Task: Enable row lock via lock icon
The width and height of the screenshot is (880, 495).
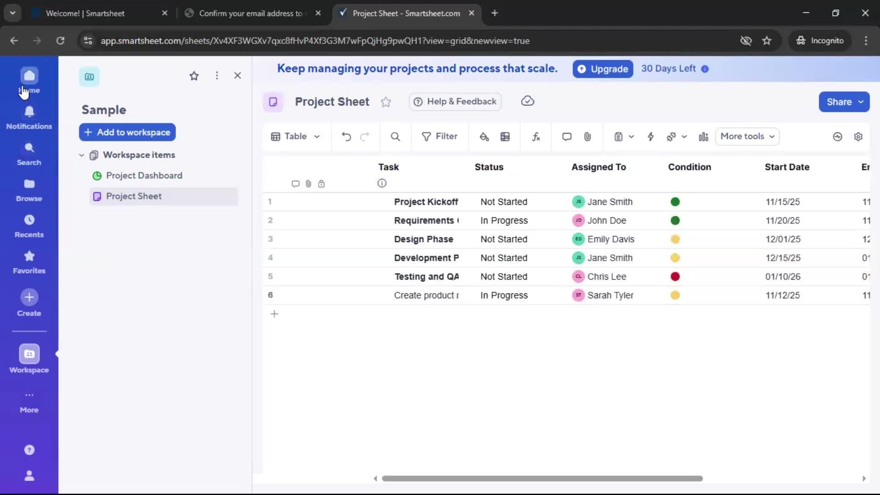Action: (x=322, y=183)
